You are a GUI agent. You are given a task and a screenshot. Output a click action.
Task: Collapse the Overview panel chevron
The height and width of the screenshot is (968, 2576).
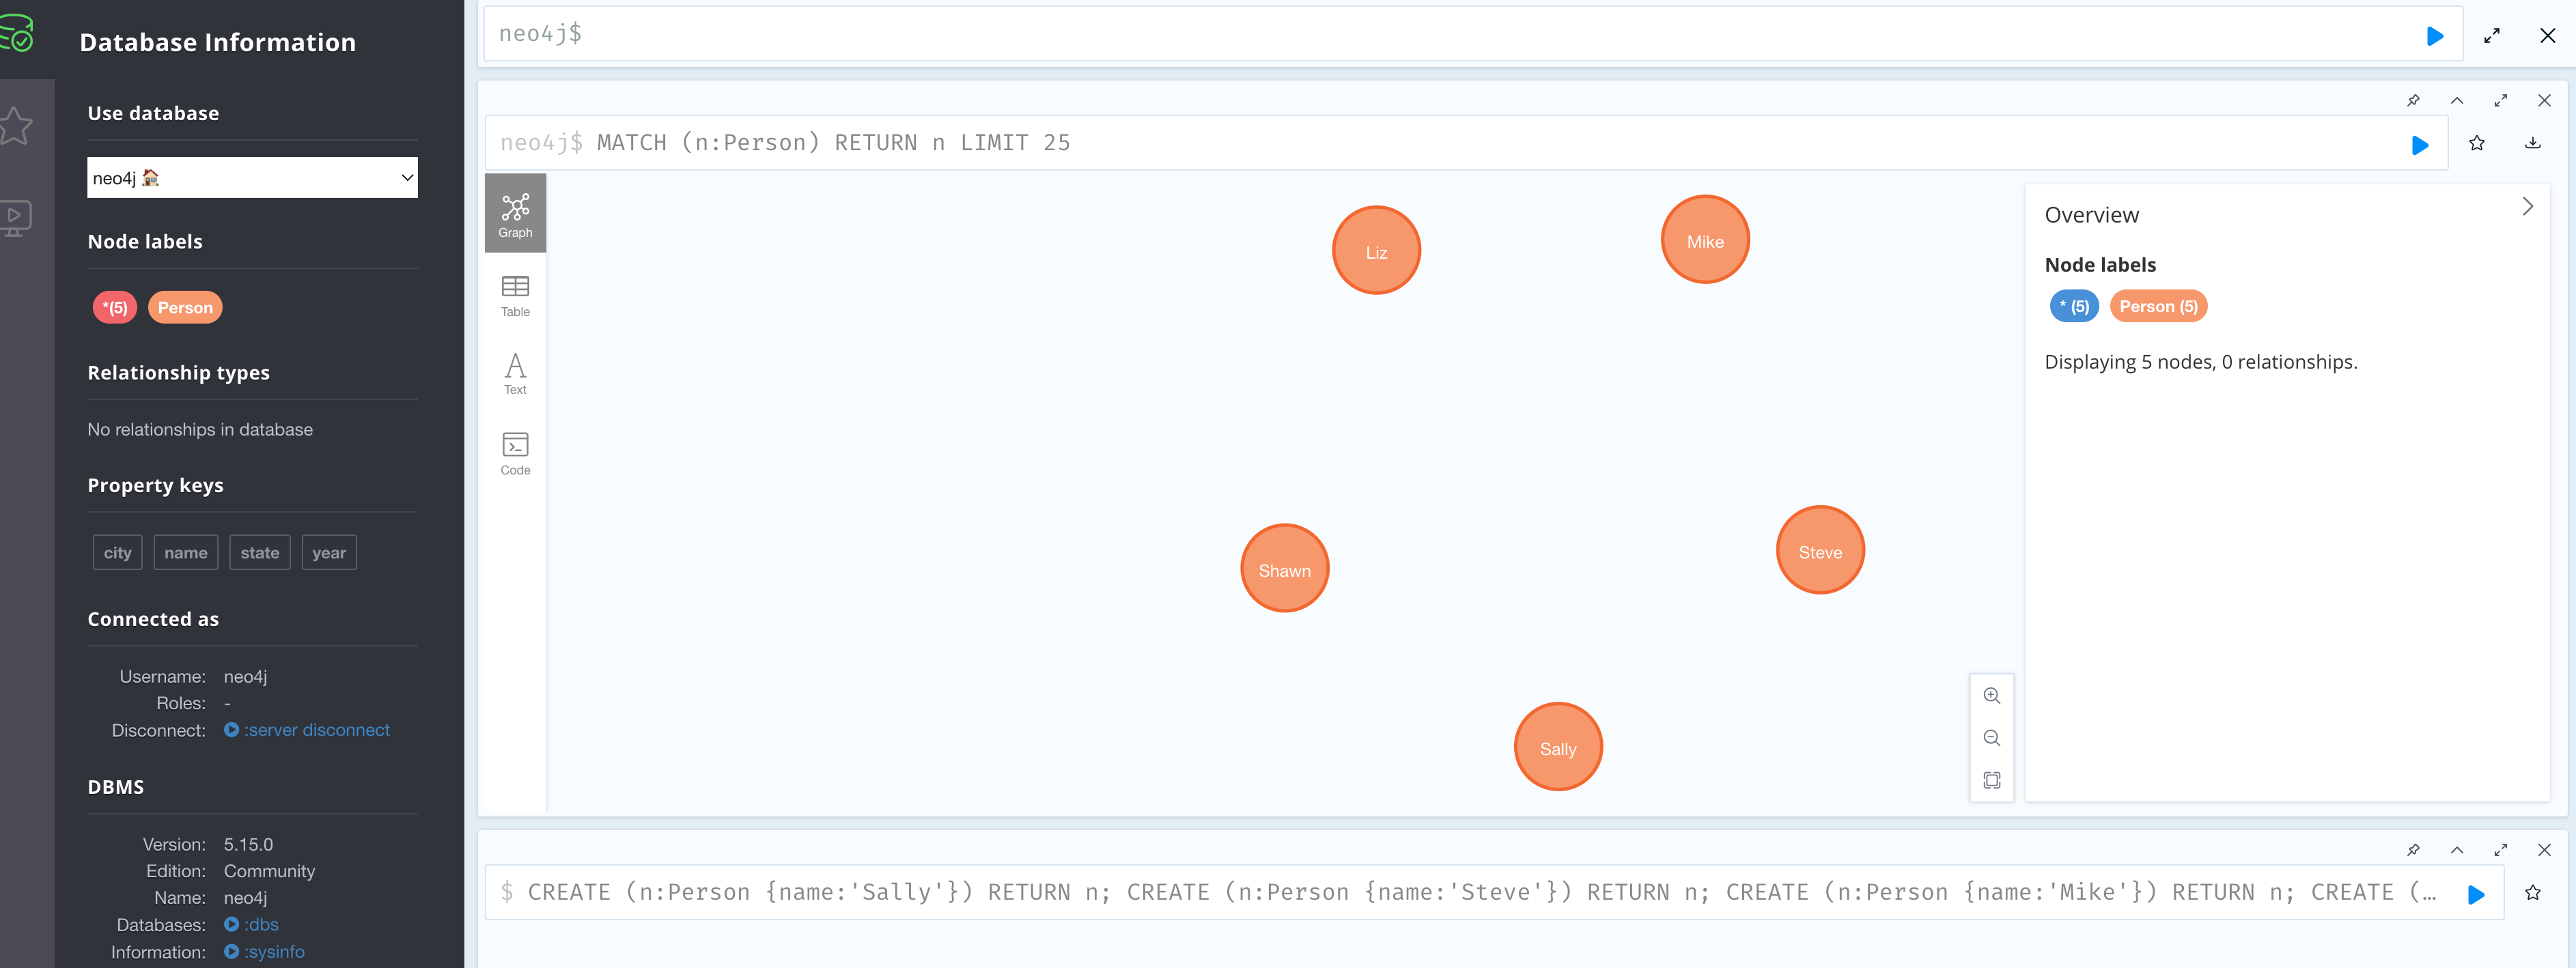(x=2527, y=207)
